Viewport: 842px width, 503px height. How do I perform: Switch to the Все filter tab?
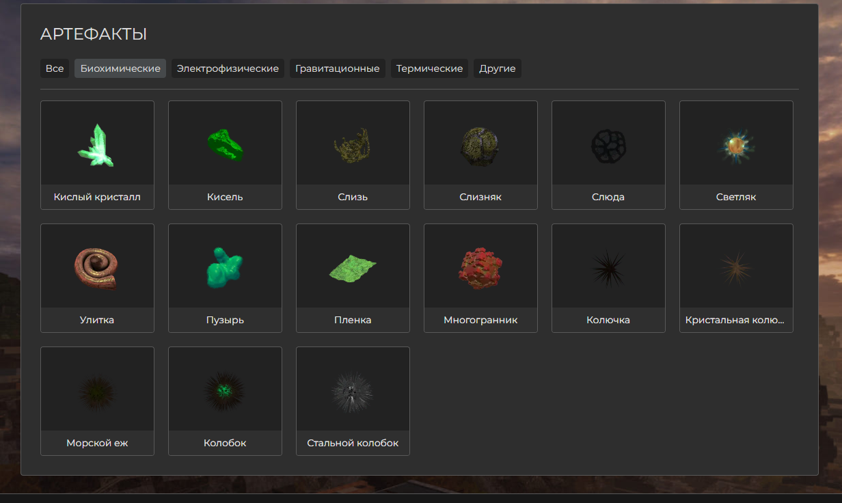55,68
